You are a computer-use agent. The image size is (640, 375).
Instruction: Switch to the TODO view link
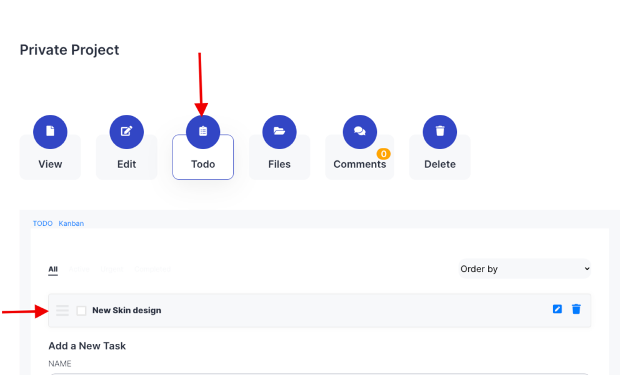click(42, 223)
